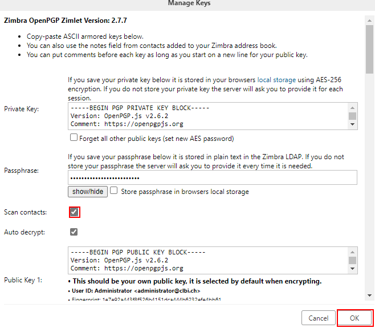375x328 pixels.
Task: Click inside the Public Key 1 text area
Action: (x=208, y=261)
